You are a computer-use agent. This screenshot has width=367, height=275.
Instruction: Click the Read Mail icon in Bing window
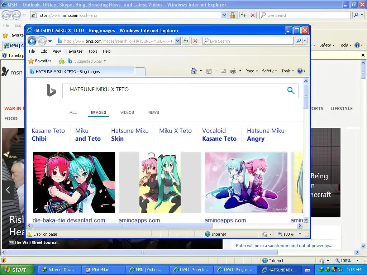pos(223,71)
